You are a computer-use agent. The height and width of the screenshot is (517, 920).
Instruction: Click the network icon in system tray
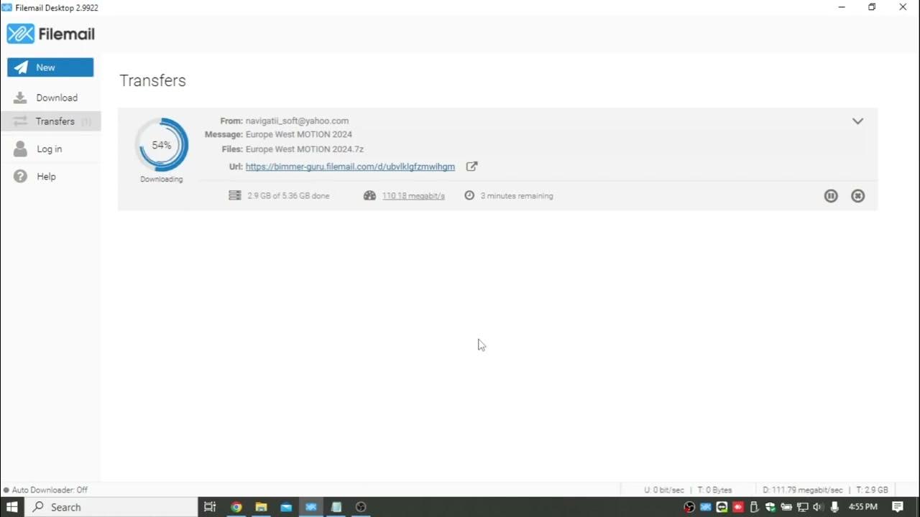tap(803, 507)
